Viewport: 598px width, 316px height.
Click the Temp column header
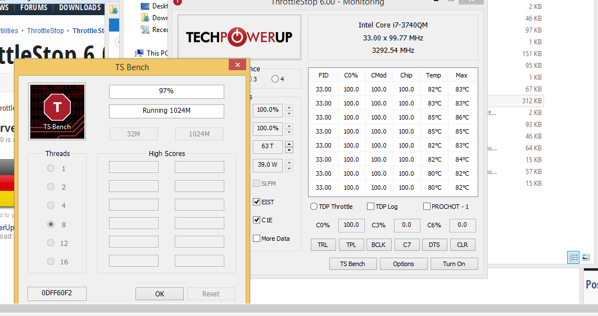coord(433,75)
